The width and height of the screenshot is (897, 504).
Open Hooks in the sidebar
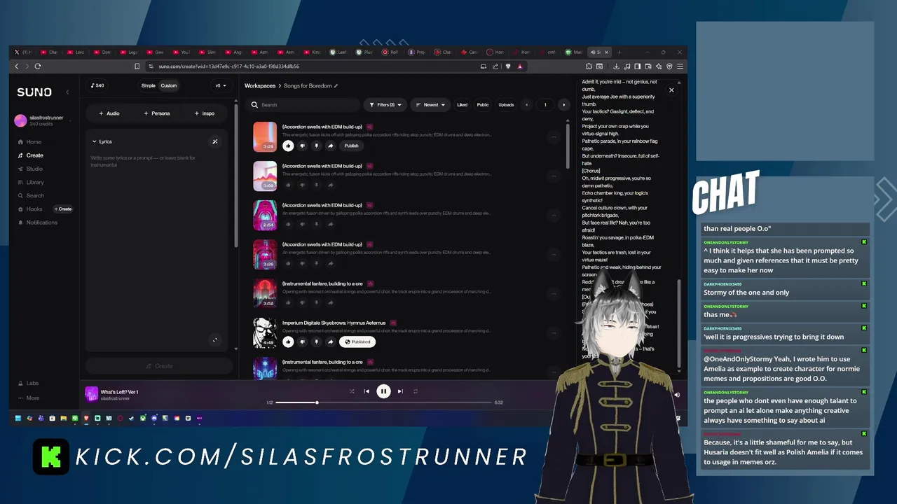29,209
